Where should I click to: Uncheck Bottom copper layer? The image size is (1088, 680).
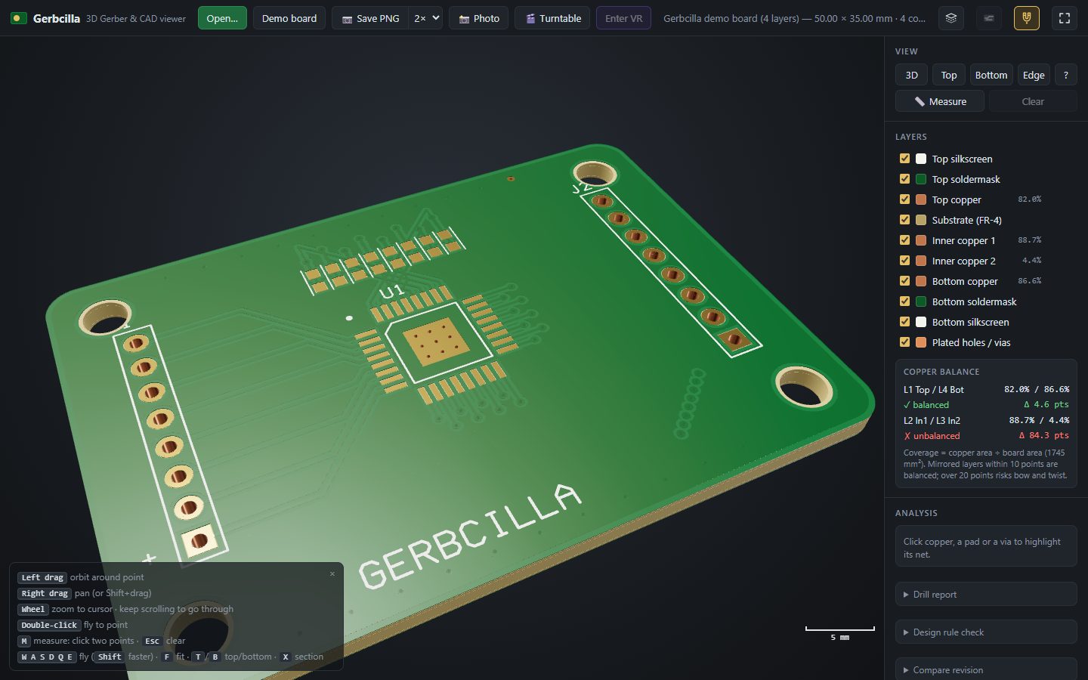(904, 281)
